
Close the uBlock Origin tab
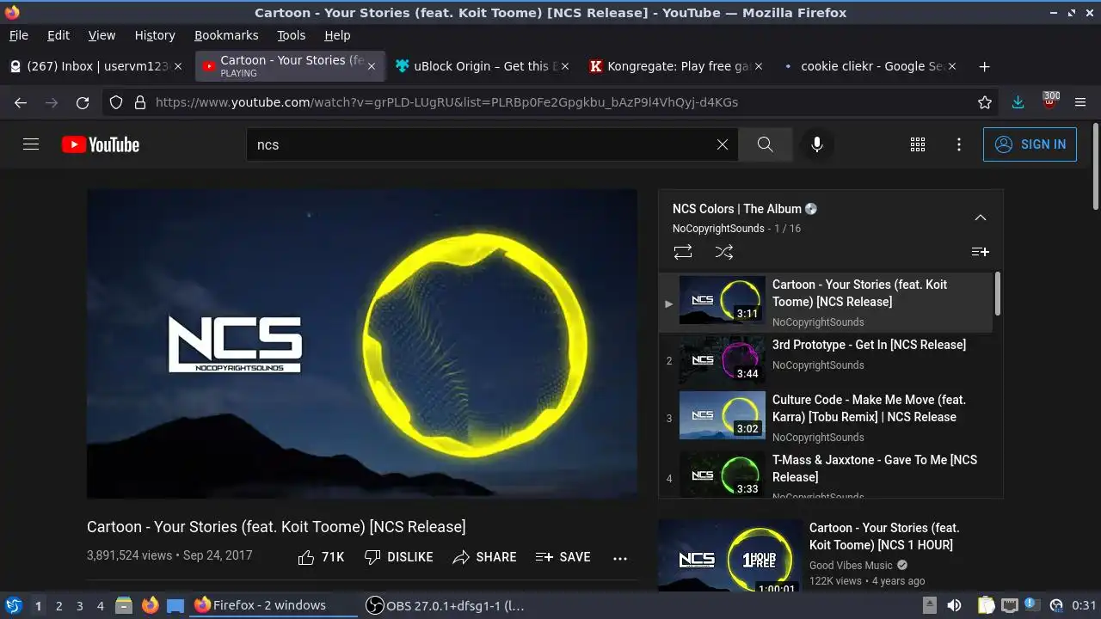pos(564,66)
